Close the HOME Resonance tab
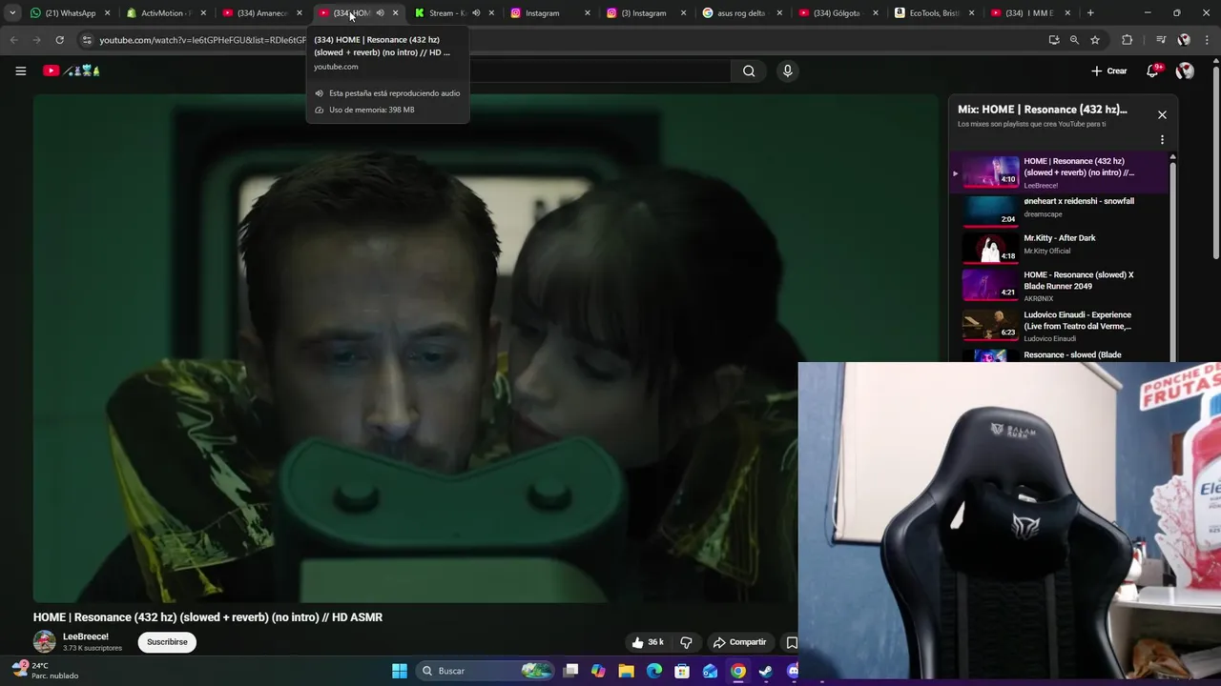 pos(396,13)
